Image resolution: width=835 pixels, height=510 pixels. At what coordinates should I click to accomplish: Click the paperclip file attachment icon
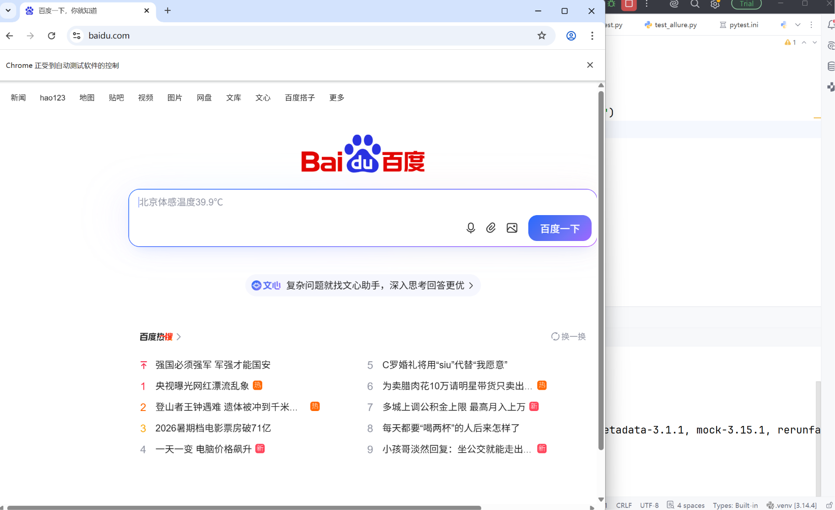tap(491, 228)
